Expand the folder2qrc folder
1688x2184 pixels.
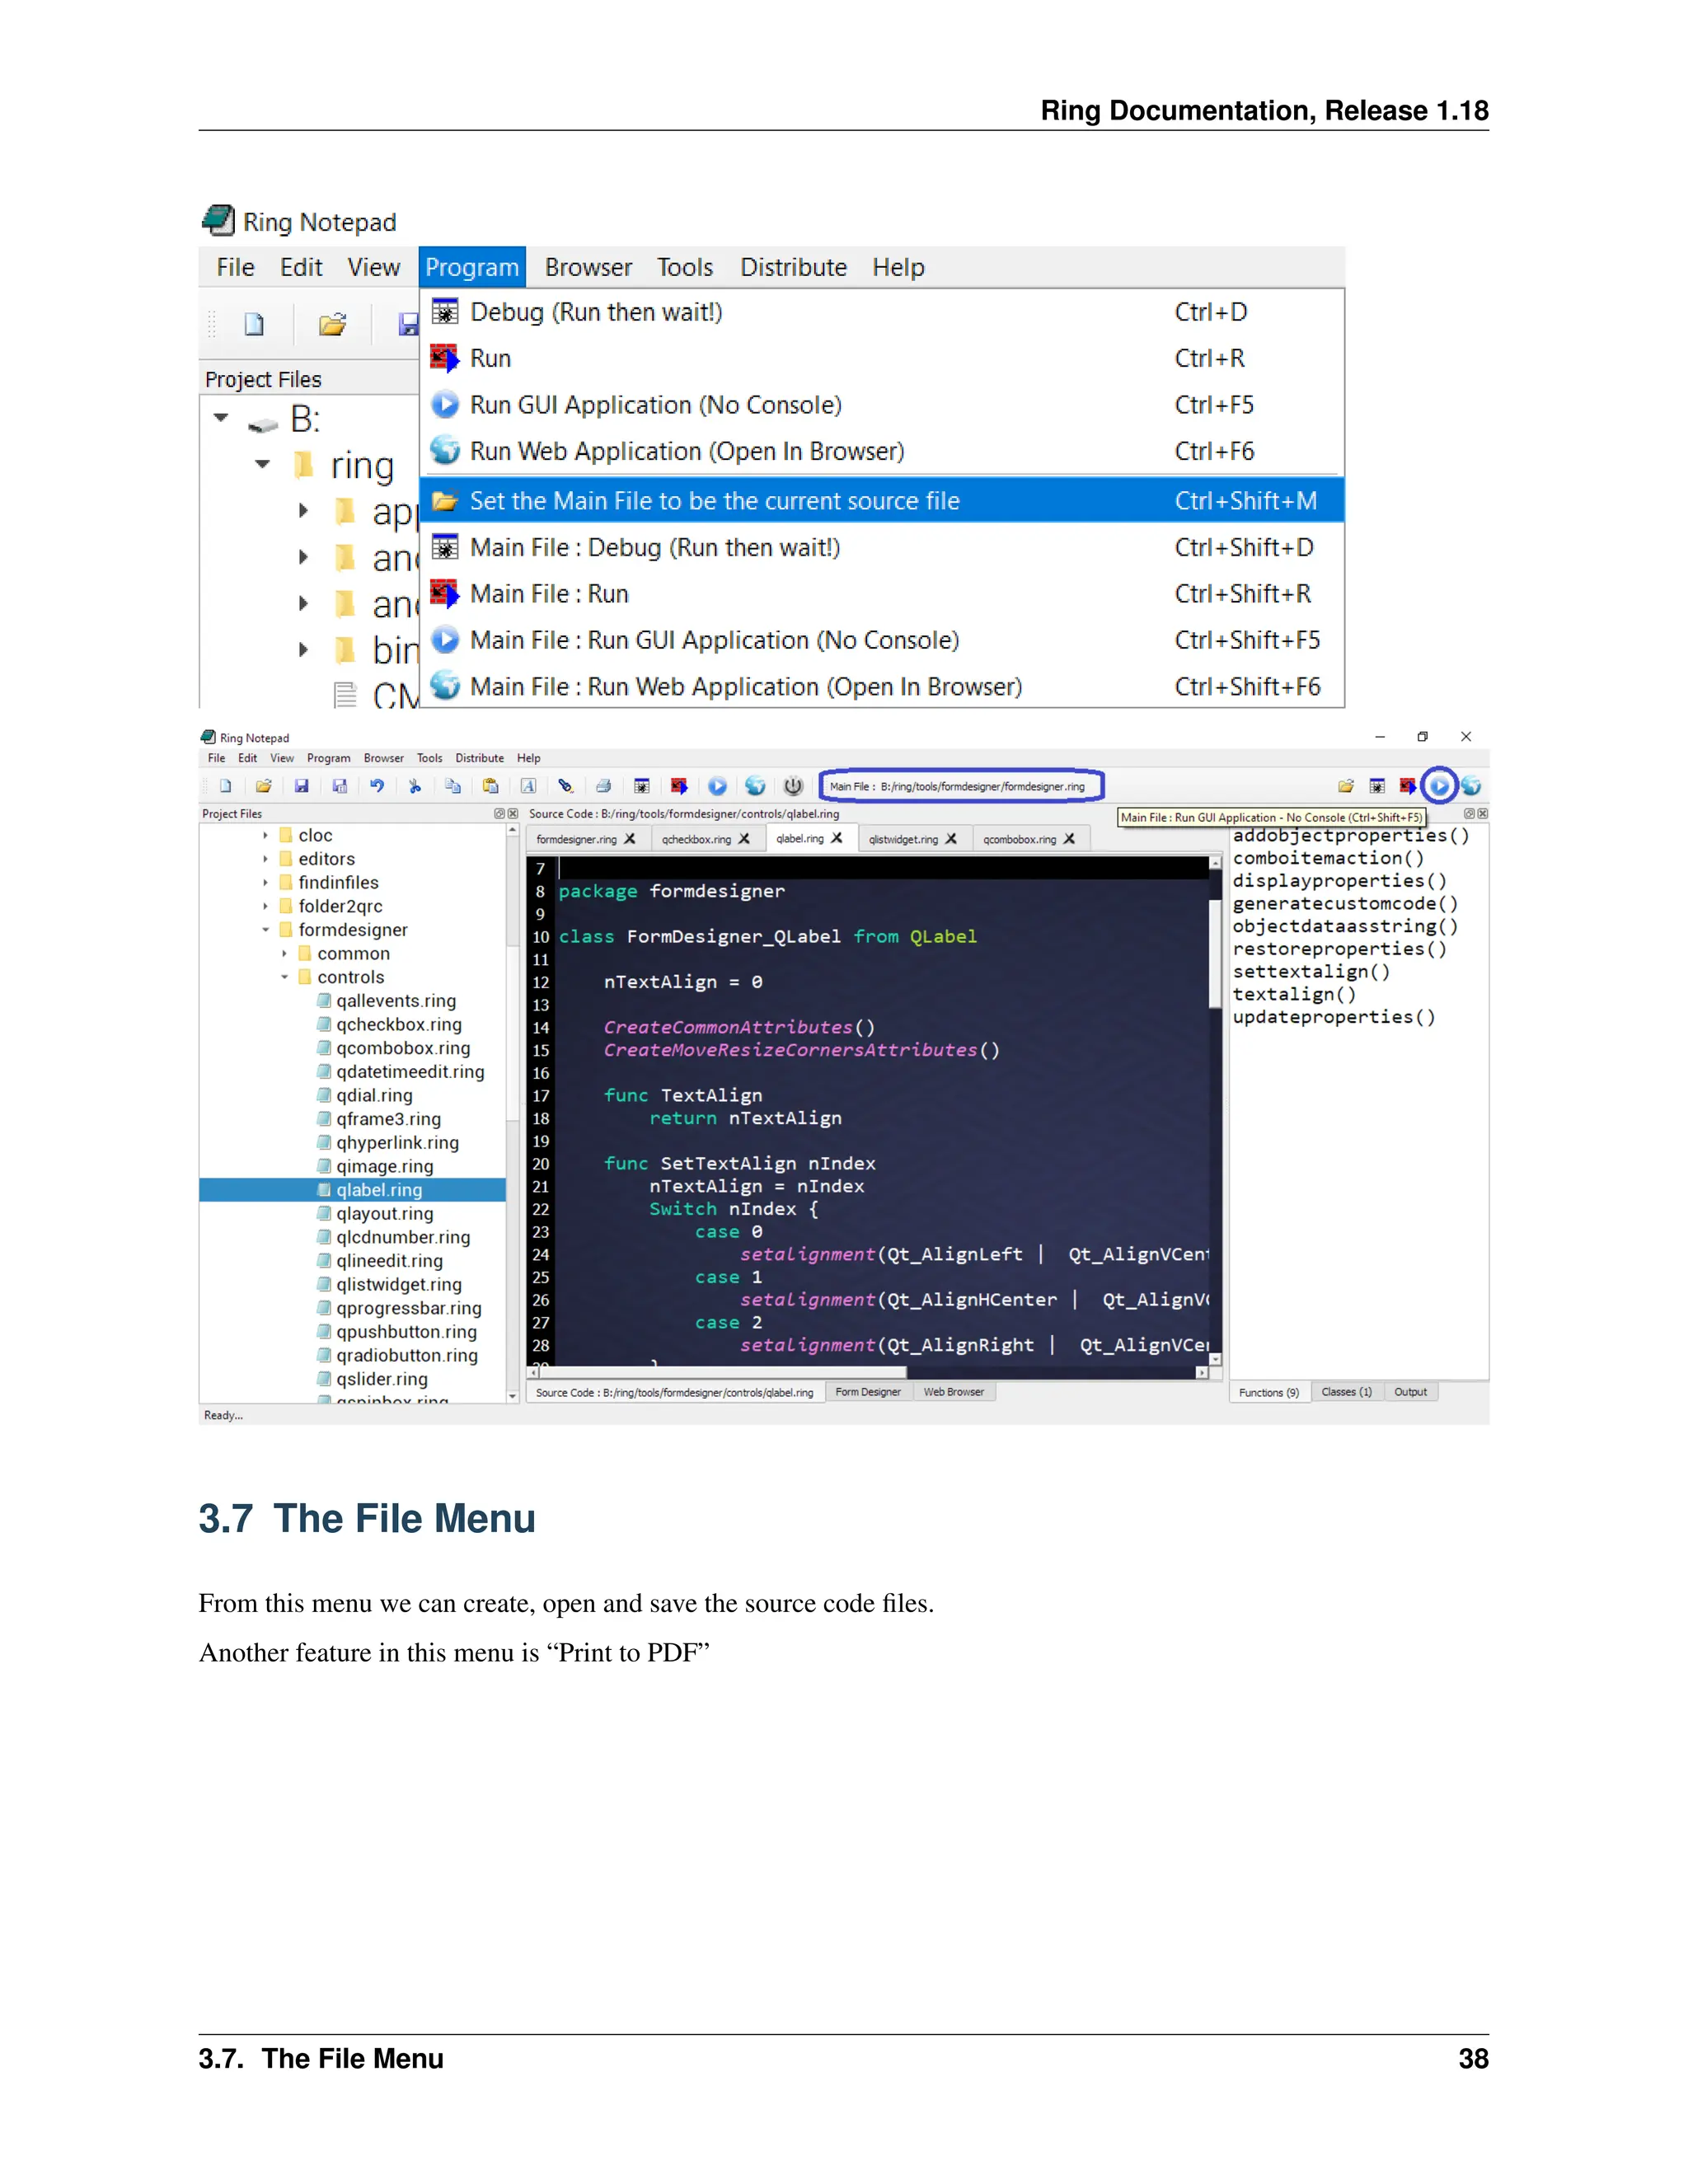265,906
